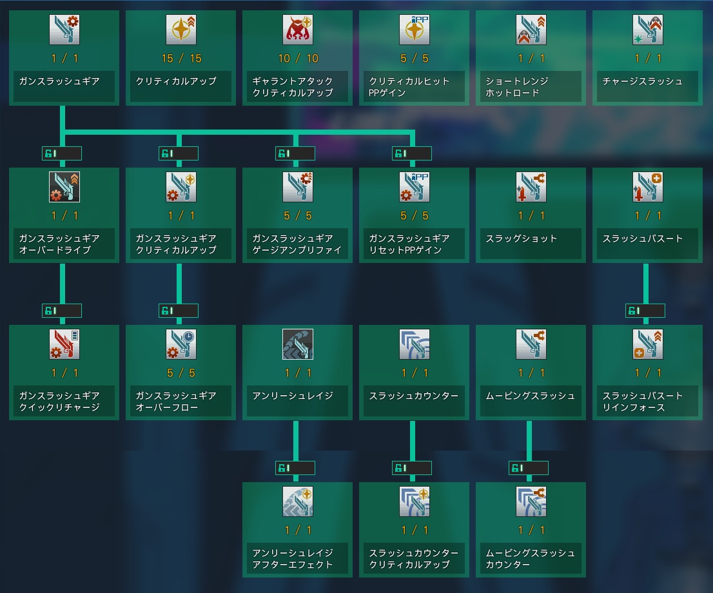The height and width of the screenshot is (593, 713).
Task: Click the 15 / 15 level counter
Action: [x=181, y=59]
